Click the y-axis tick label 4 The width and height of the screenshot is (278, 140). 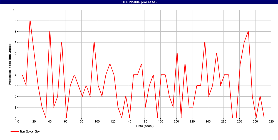[x=15, y=75]
